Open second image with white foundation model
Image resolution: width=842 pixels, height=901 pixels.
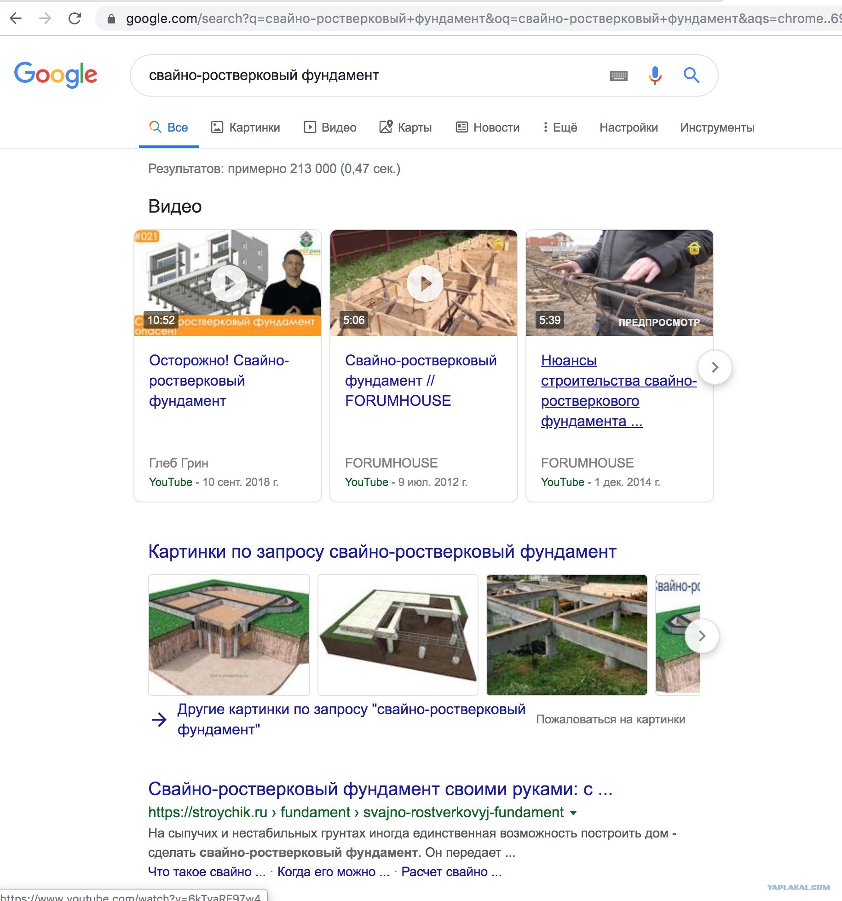pos(398,635)
